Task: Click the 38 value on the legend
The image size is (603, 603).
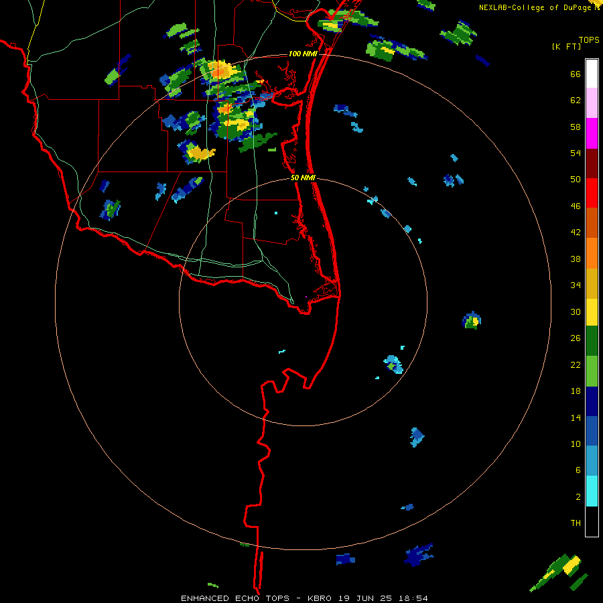Action: 576,259
